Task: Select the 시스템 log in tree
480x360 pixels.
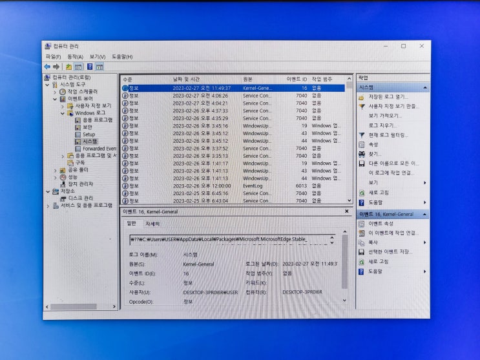Action: 90,142
